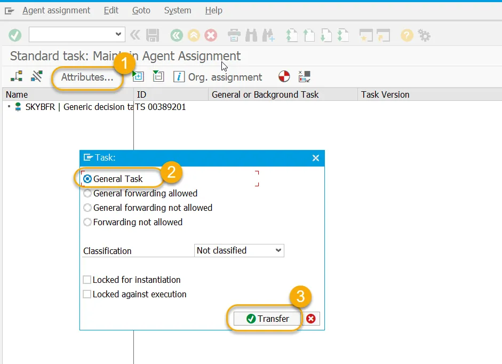
Task: Click the orange Exit icon
Action: click(x=194, y=35)
